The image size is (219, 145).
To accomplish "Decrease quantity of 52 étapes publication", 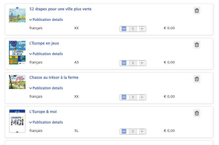I will pyautogui.click(x=124, y=29).
